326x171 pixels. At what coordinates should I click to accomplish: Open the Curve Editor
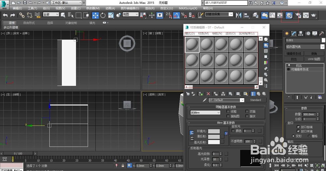tap(272, 15)
